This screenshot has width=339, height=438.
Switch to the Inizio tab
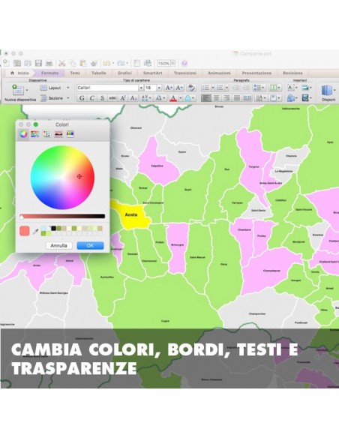tap(19, 73)
